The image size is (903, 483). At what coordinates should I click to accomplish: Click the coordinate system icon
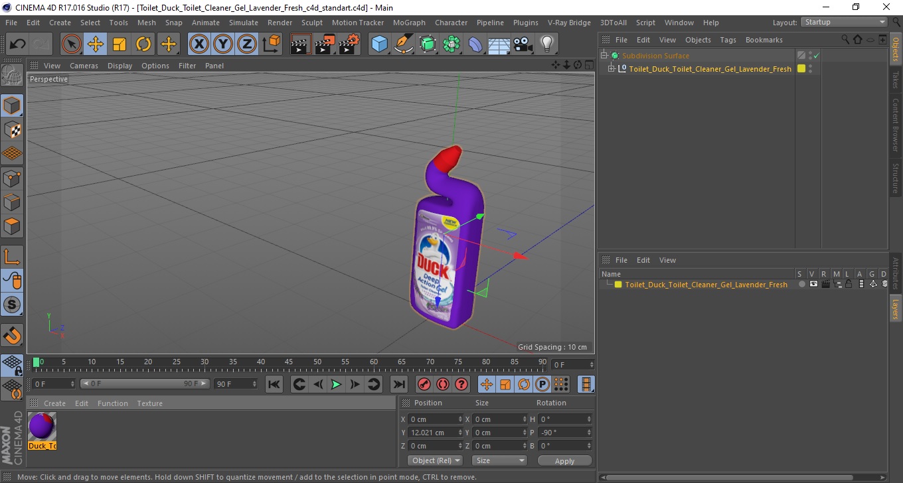(271, 44)
